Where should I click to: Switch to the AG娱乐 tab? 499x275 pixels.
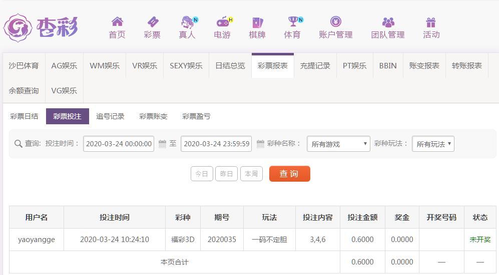point(64,66)
